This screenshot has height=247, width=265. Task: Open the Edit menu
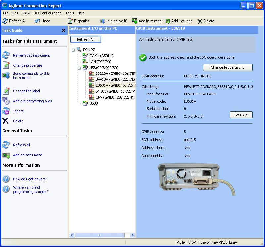click(15, 13)
